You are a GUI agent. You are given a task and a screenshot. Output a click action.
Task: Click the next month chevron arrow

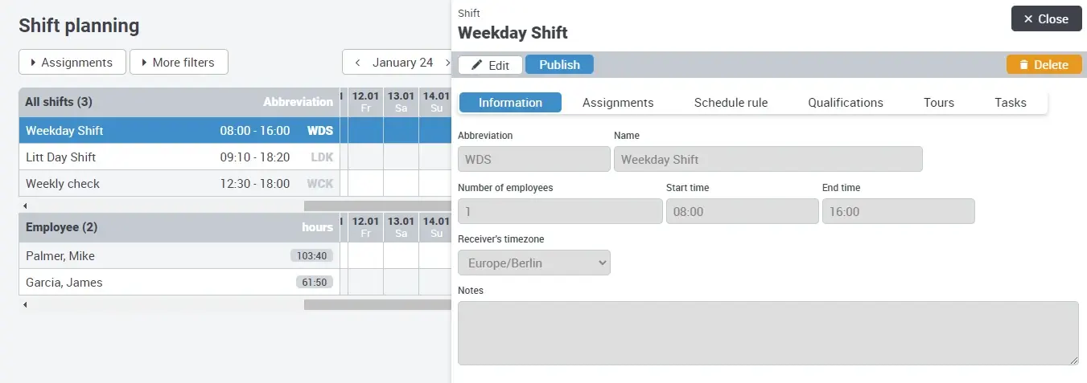(447, 63)
